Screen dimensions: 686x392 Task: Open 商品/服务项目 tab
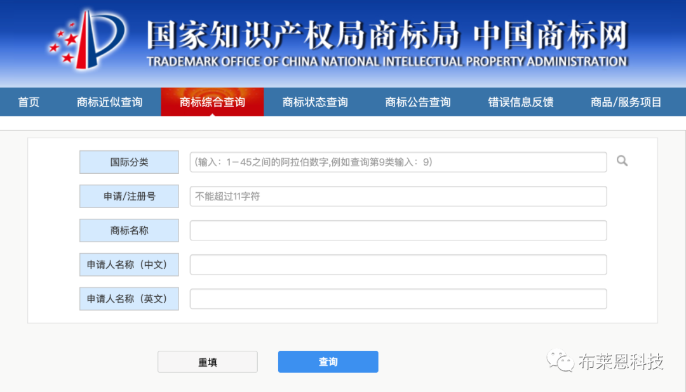626,102
